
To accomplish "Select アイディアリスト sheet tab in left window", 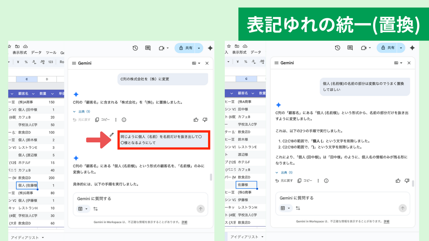I will (x=27, y=237).
